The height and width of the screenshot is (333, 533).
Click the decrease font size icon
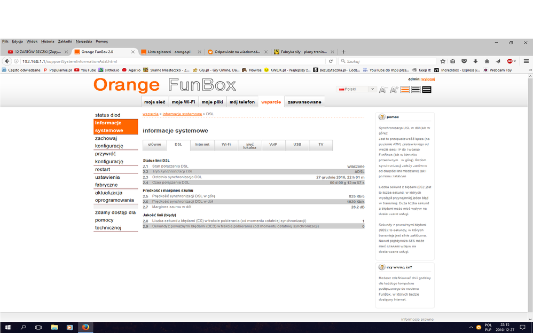coord(382,90)
